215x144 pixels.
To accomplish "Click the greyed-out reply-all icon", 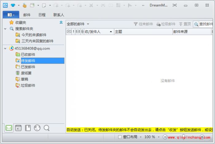I will (68, 5).
